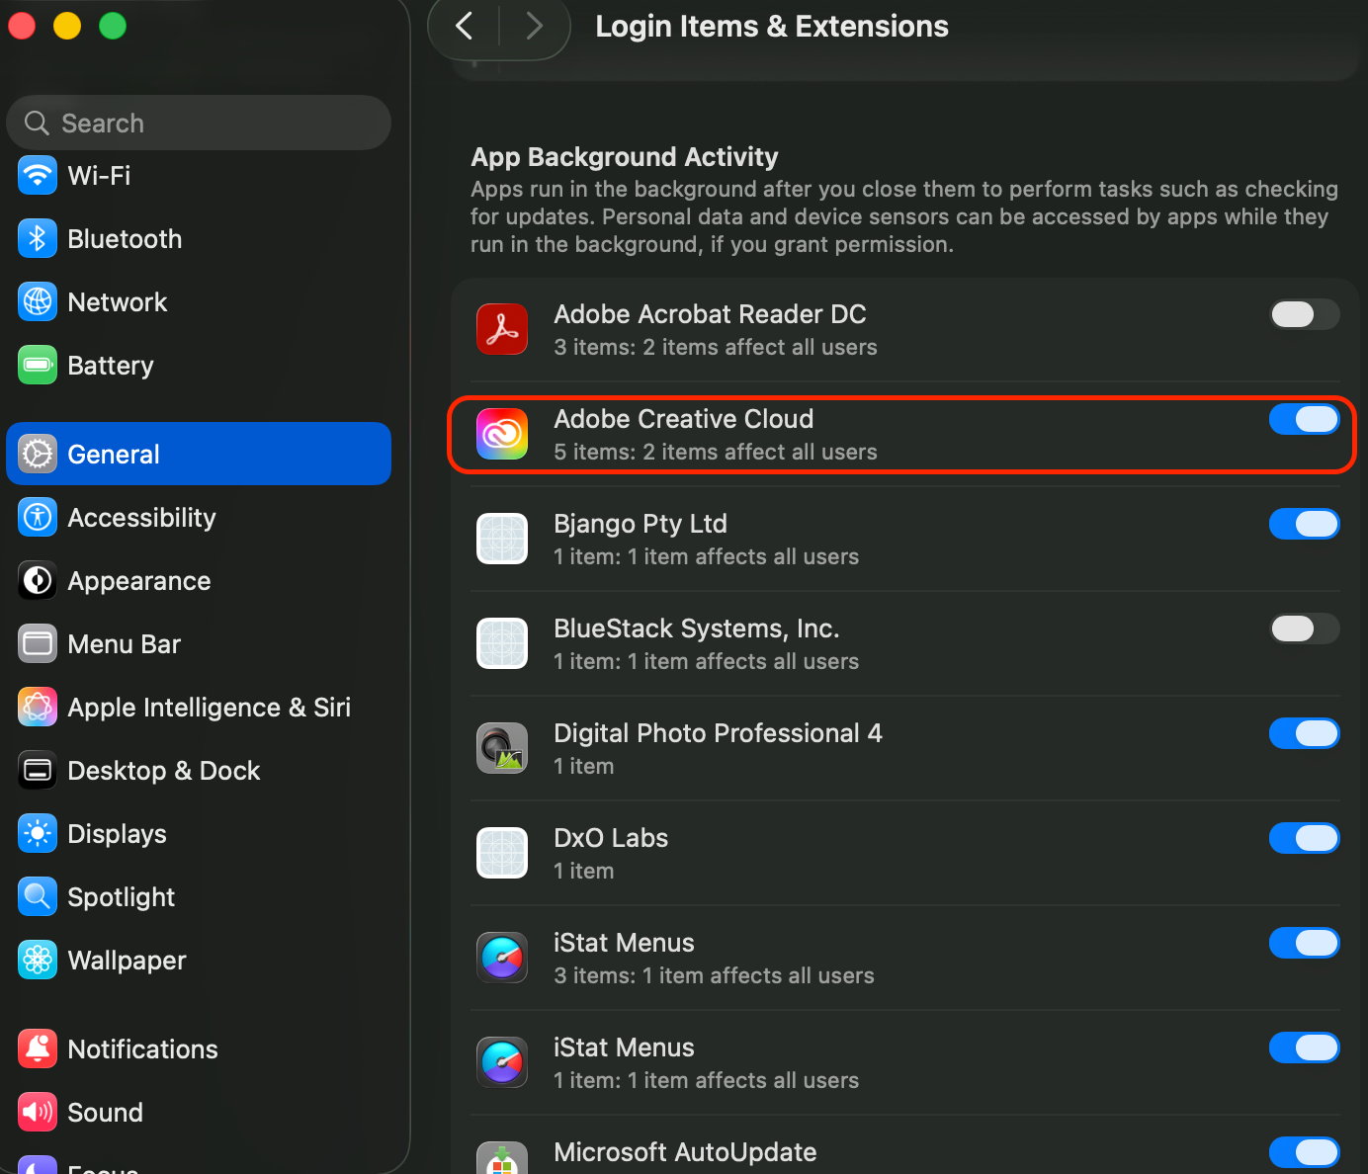Select Desktop & Dock in sidebar

tap(163, 771)
